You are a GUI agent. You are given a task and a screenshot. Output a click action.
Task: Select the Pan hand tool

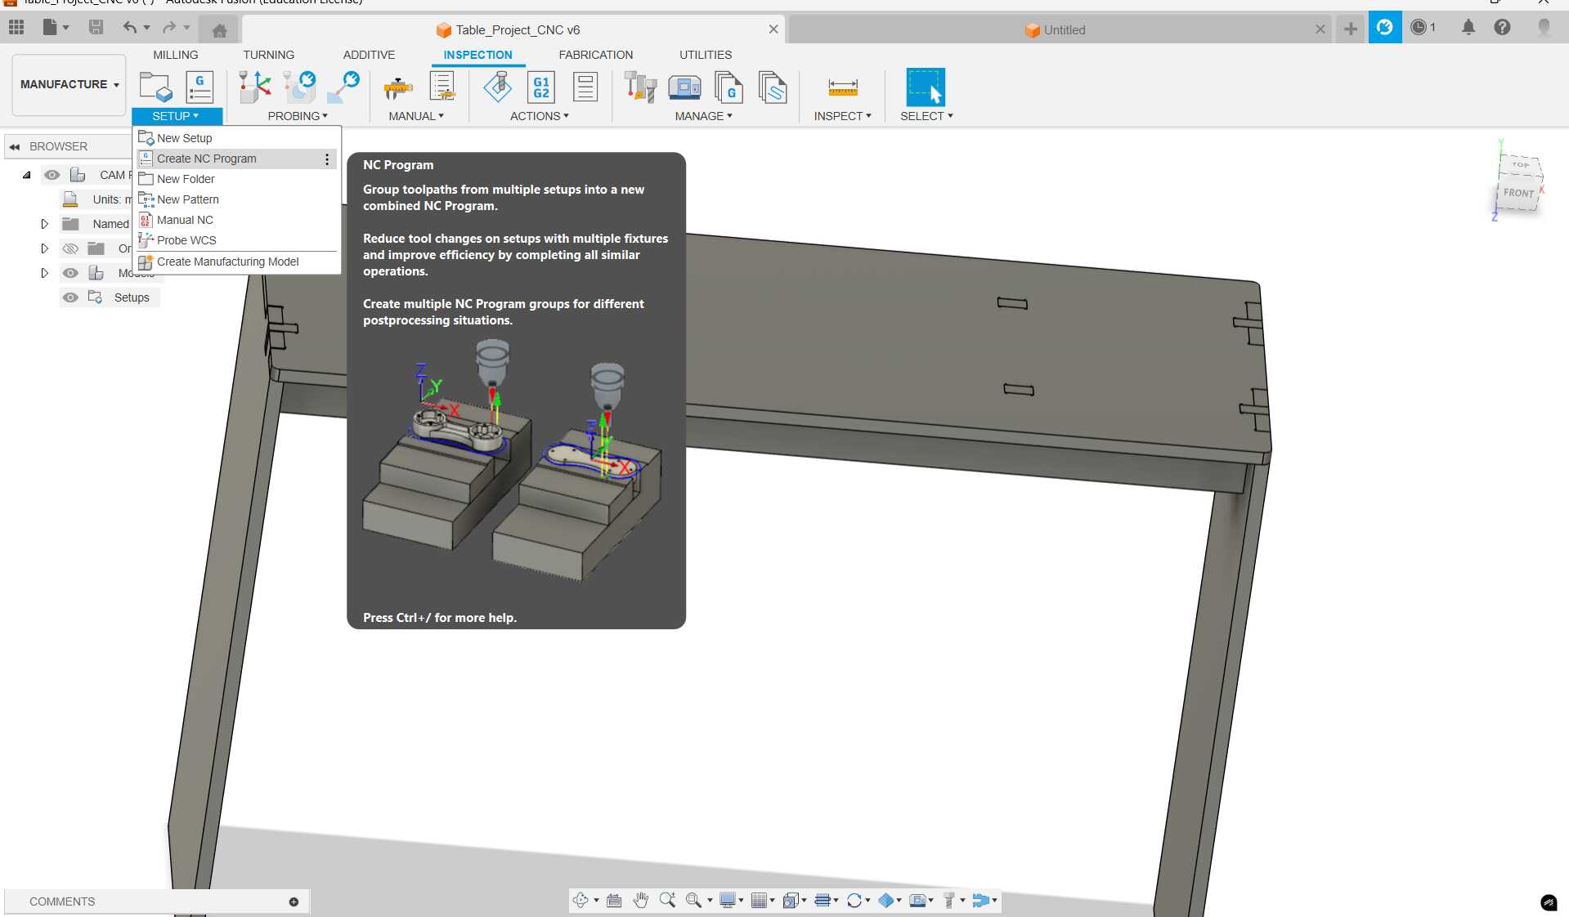[640, 901]
